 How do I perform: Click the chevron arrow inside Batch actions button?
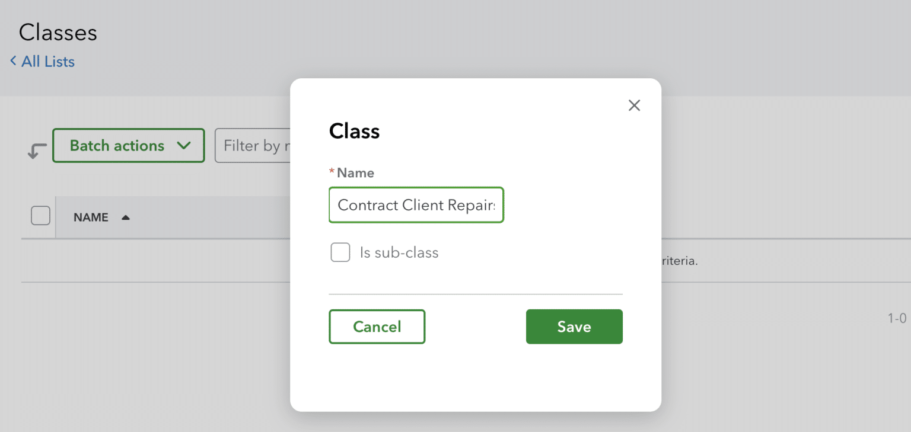pos(184,145)
